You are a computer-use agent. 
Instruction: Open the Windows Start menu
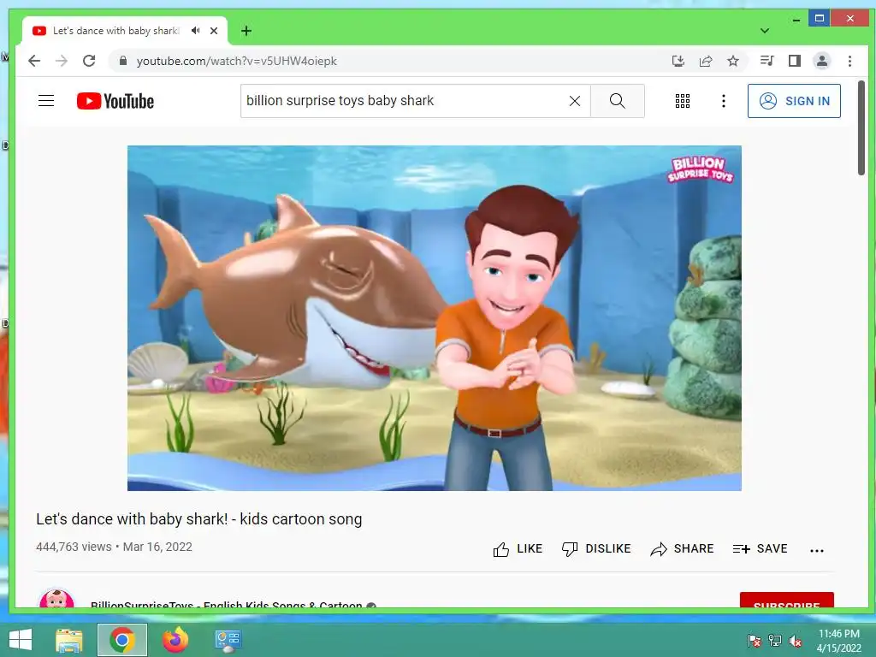point(21,640)
